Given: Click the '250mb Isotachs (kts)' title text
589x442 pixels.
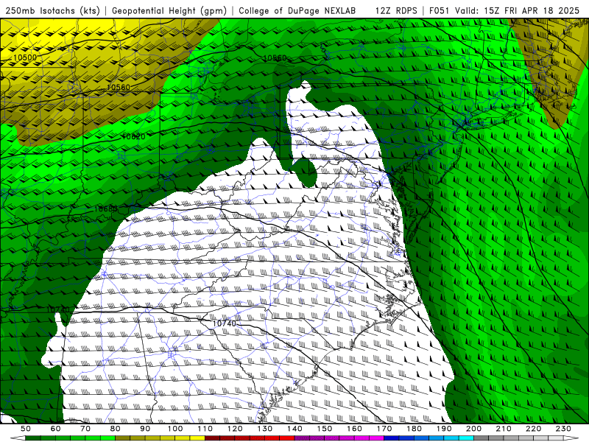Looking at the screenshot, I should (52, 10).
